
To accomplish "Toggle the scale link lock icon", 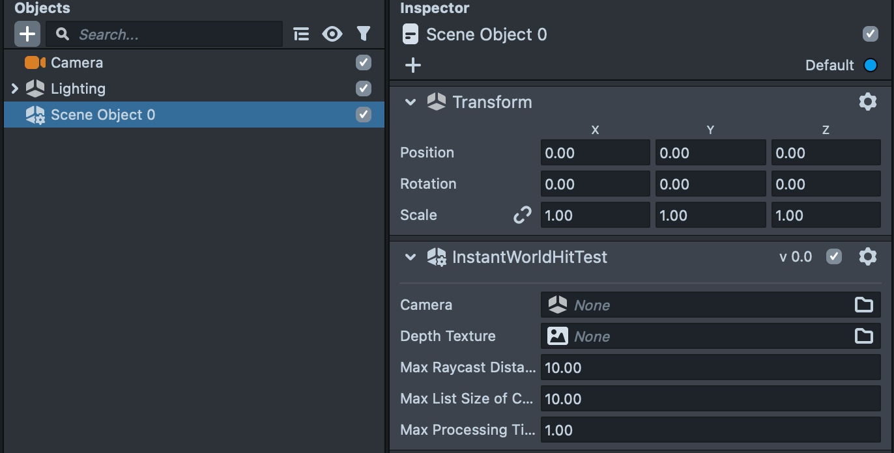I will 522,215.
